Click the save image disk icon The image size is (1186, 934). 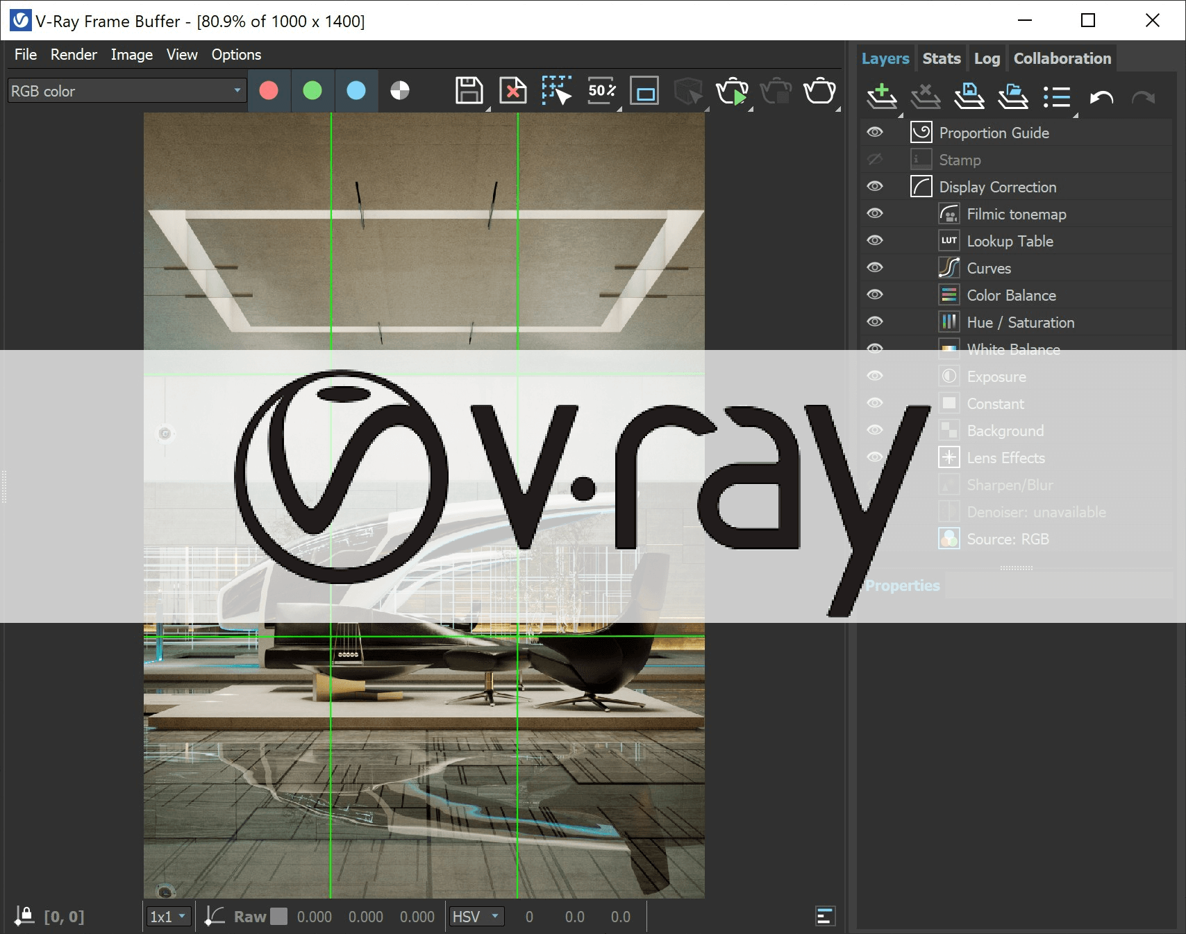coord(469,91)
